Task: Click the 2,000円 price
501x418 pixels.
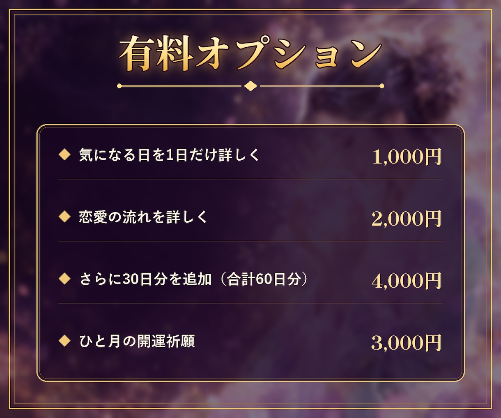Action: click(407, 219)
